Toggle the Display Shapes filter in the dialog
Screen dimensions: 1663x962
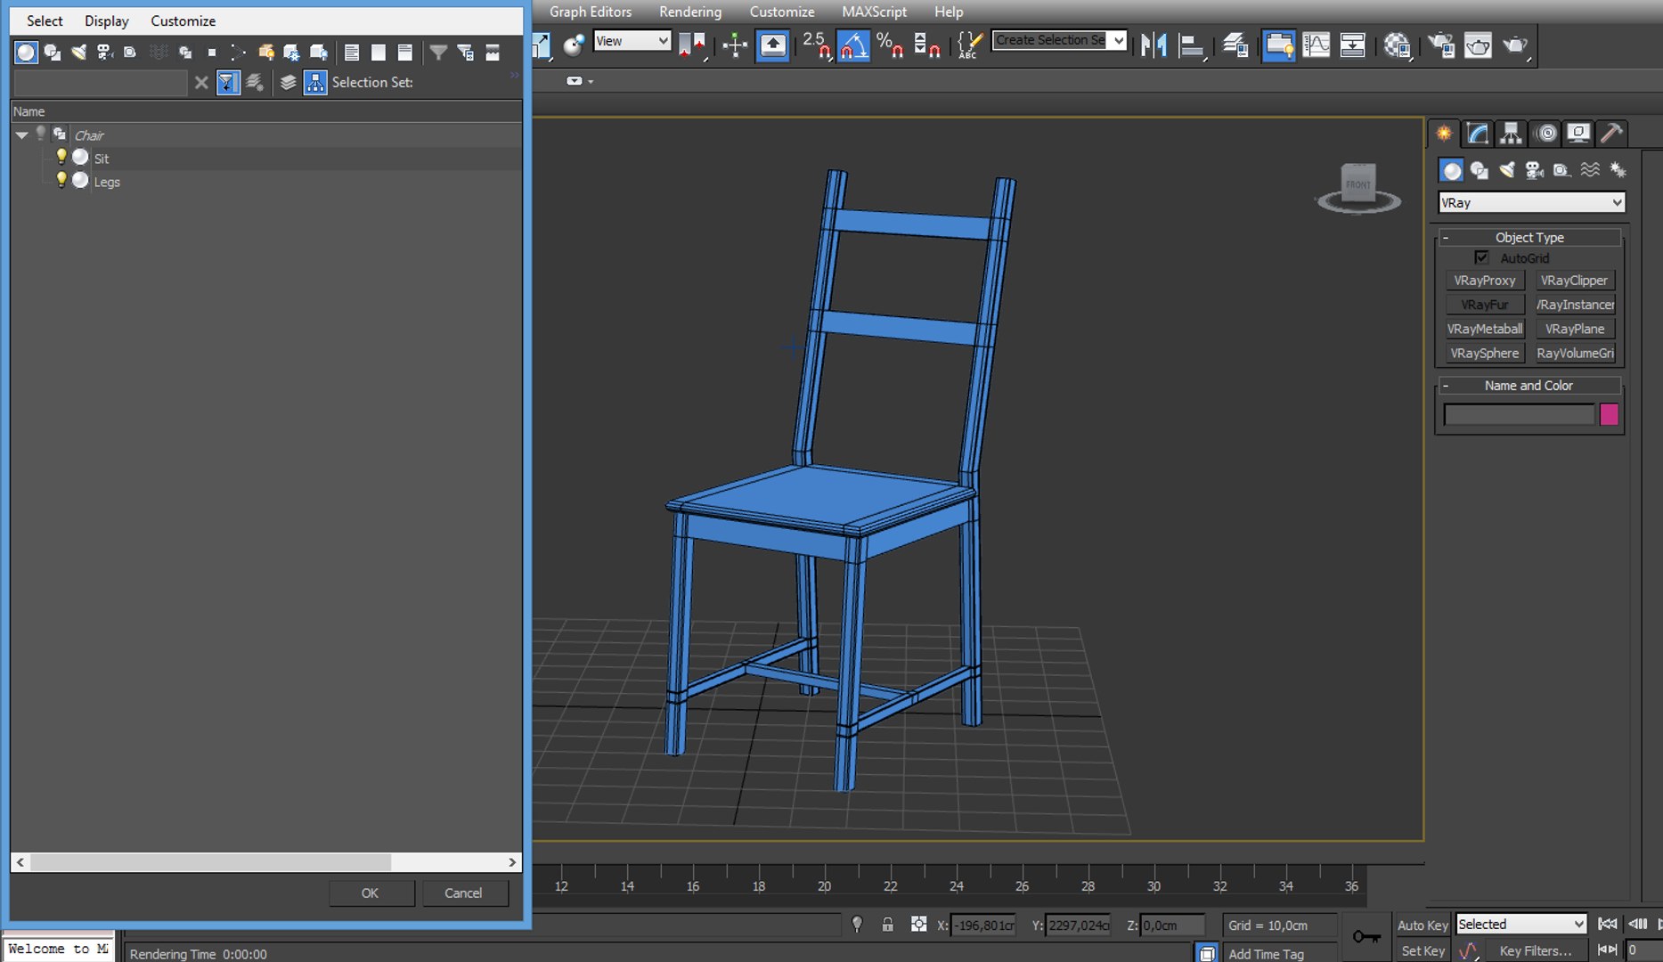53,53
